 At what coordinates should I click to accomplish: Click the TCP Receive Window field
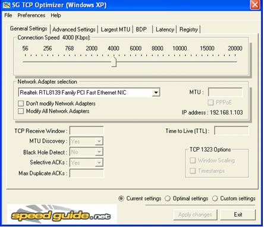[86, 131]
